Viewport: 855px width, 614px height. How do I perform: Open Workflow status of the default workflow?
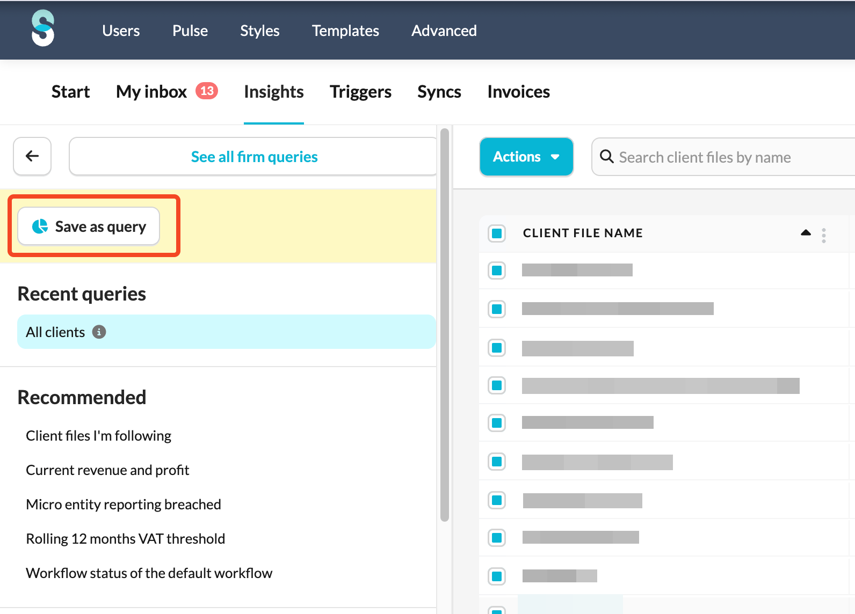coord(149,573)
